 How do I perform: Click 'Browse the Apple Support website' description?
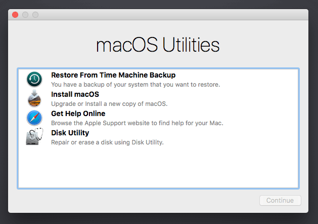137,123
